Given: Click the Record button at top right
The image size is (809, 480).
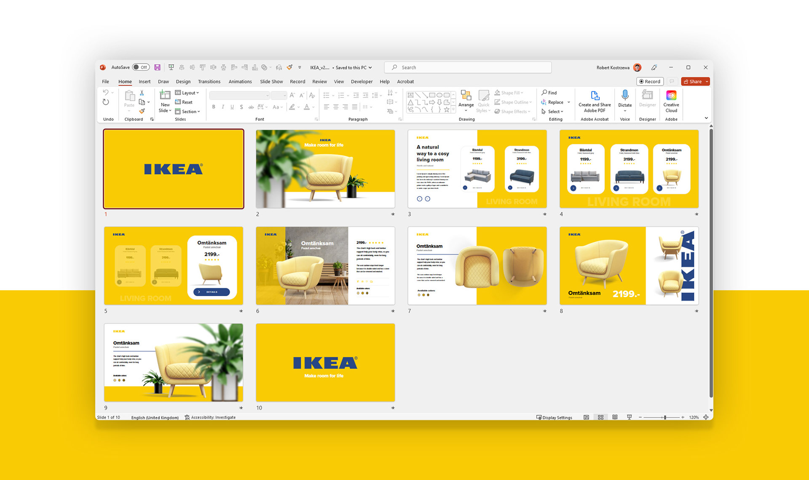Looking at the screenshot, I should (650, 82).
